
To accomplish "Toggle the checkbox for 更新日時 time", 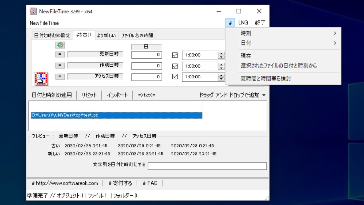I will 175,55.
